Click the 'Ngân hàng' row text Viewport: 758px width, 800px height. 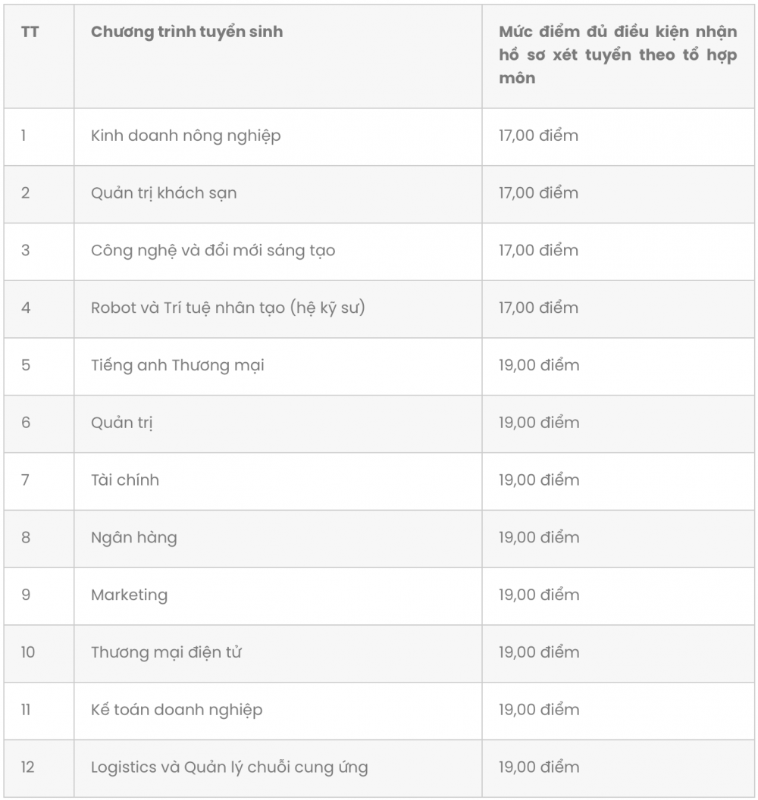pyautogui.click(x=134, y=538)
